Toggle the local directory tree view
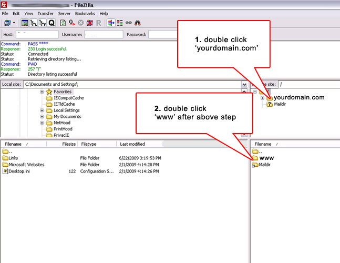Image resolution: width=340 pixels, height=263 pixels. point(34,23)
